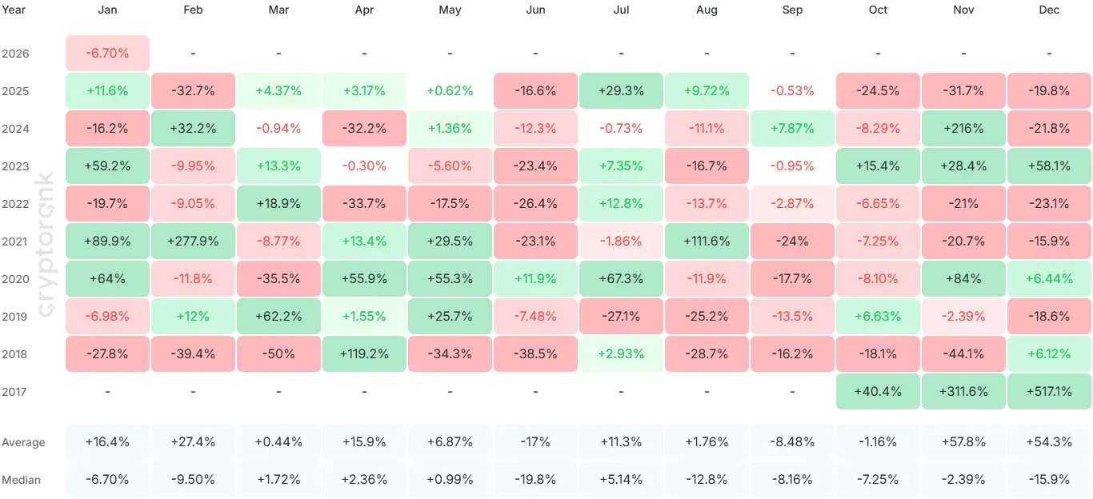Screen dimensions: 1093x499
Task: Select the 2017 December +517.1% cell
Action: (x=1049, y=391)
